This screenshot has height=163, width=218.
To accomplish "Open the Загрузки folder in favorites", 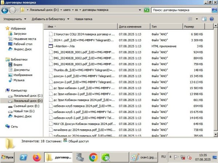I will (x=20, y=34).
